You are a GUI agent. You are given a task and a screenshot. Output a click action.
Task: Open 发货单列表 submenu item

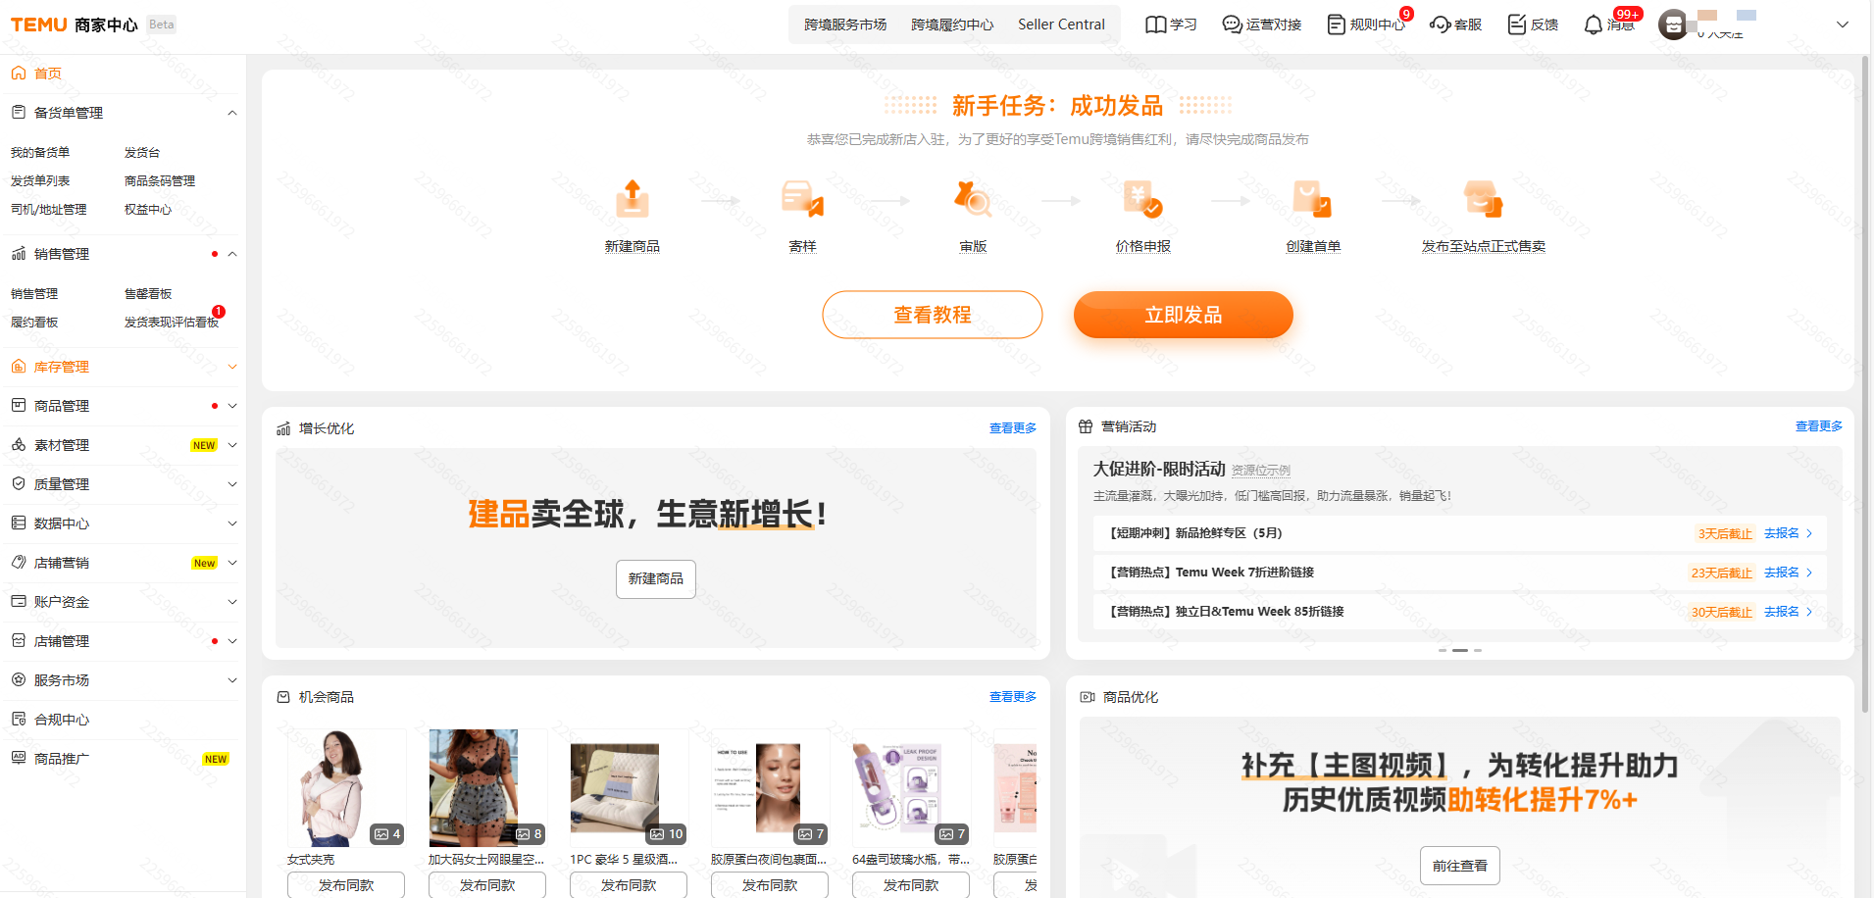pos(40,181)
